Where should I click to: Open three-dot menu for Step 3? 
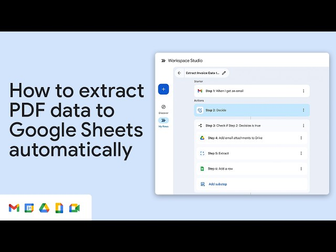click(303, 126)
